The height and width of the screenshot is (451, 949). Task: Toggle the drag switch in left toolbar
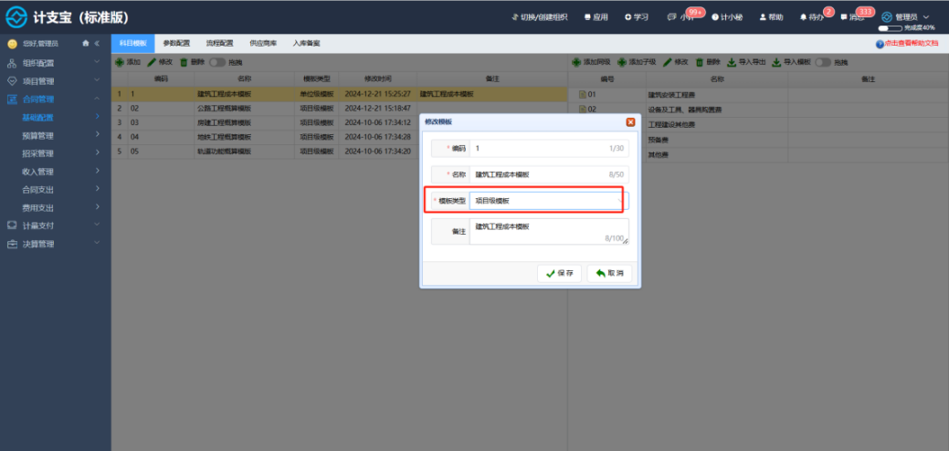point(217,62)
